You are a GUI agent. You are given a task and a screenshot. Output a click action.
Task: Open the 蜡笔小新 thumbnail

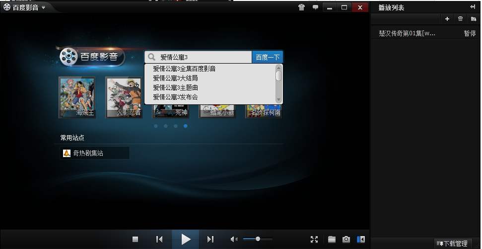click(x=217, y=111)
